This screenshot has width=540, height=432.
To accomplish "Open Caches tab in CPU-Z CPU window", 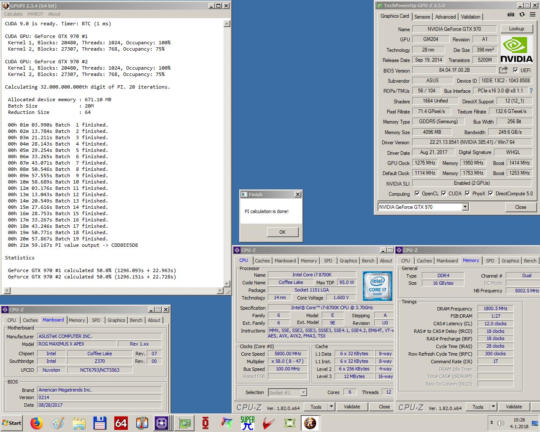I will tap(262, 261).
